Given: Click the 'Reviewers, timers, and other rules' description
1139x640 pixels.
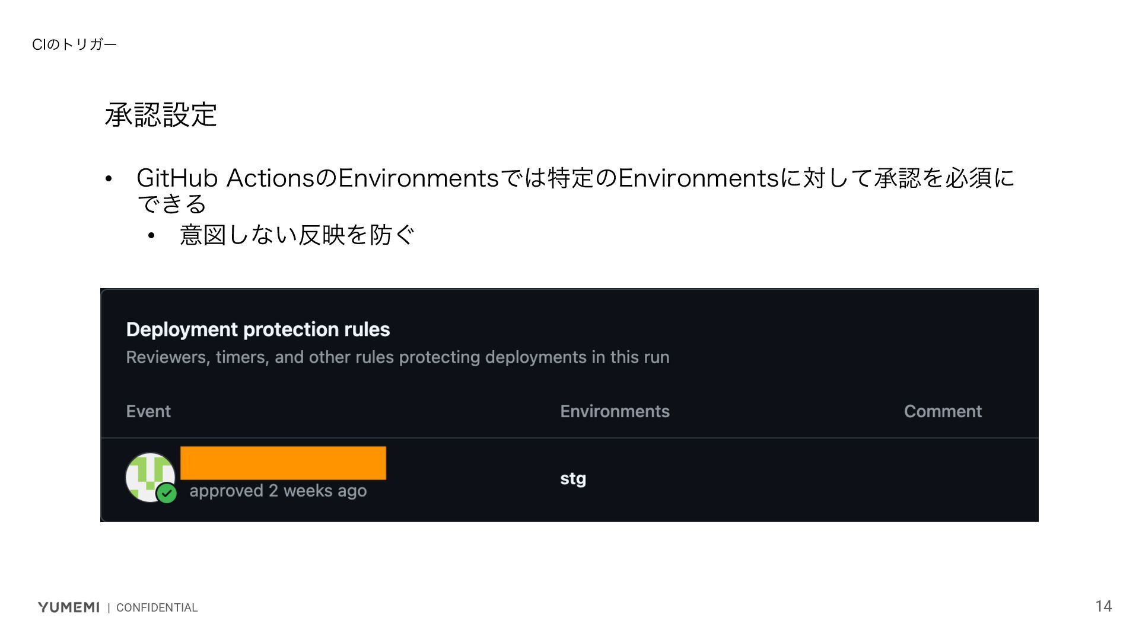Looking at the screenshot, I should tap(397, 357).
